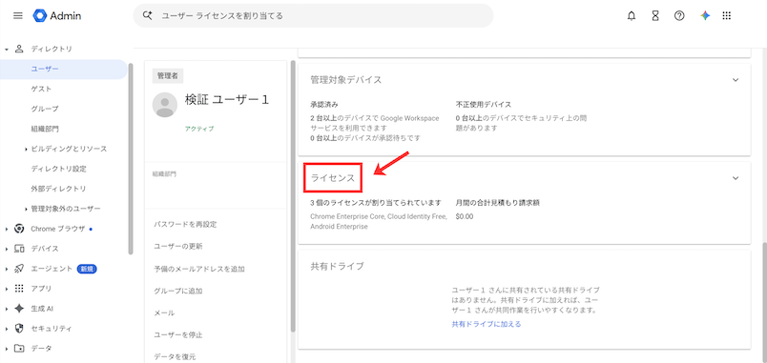Viewport: 767px width, 363px height.
Task: Click the 生成 AI sparkle icon
Action: (x=19, y=309)
